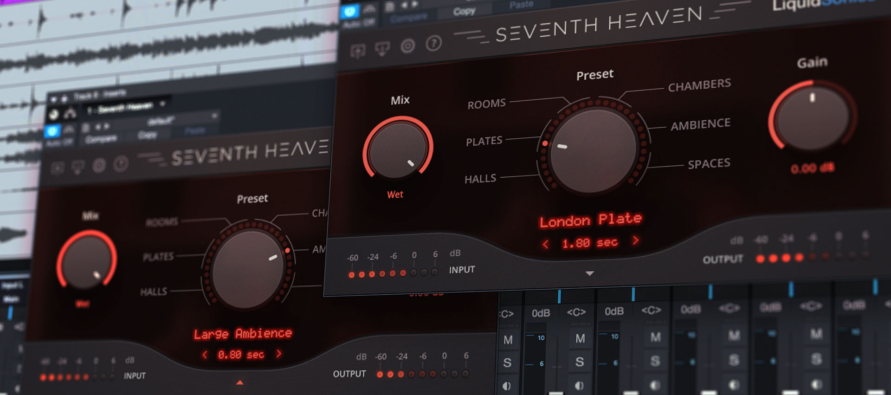The image size is (891, 395).
Task: Open the help icon in front Seventh Heaven
Action: [x=433, y=44]
